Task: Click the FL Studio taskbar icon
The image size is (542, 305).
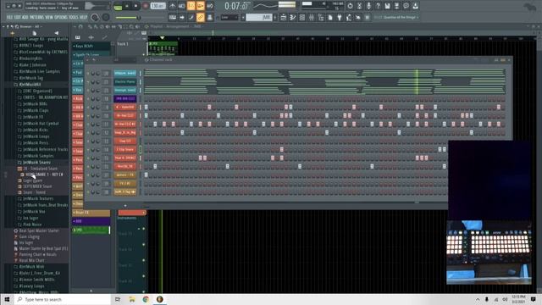Action: [159, 299]
